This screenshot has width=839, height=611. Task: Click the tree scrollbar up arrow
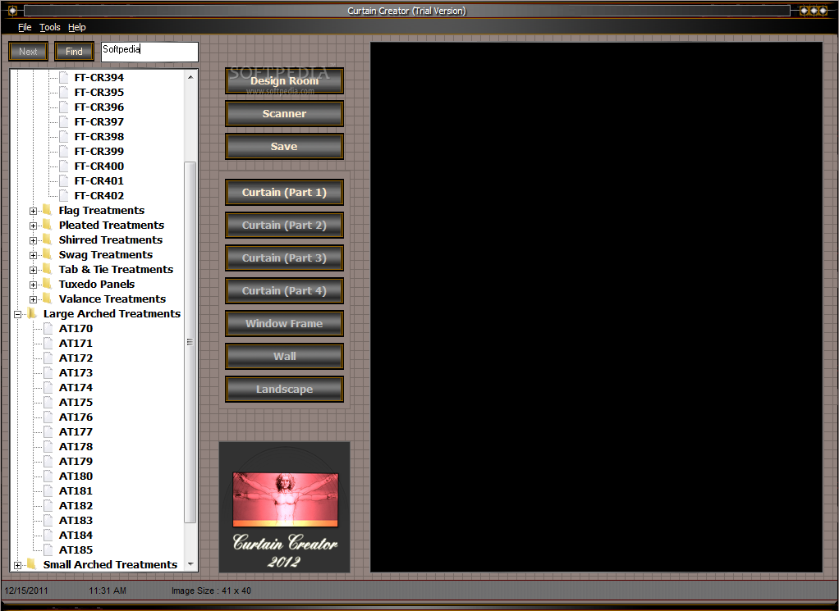(190, 77)
